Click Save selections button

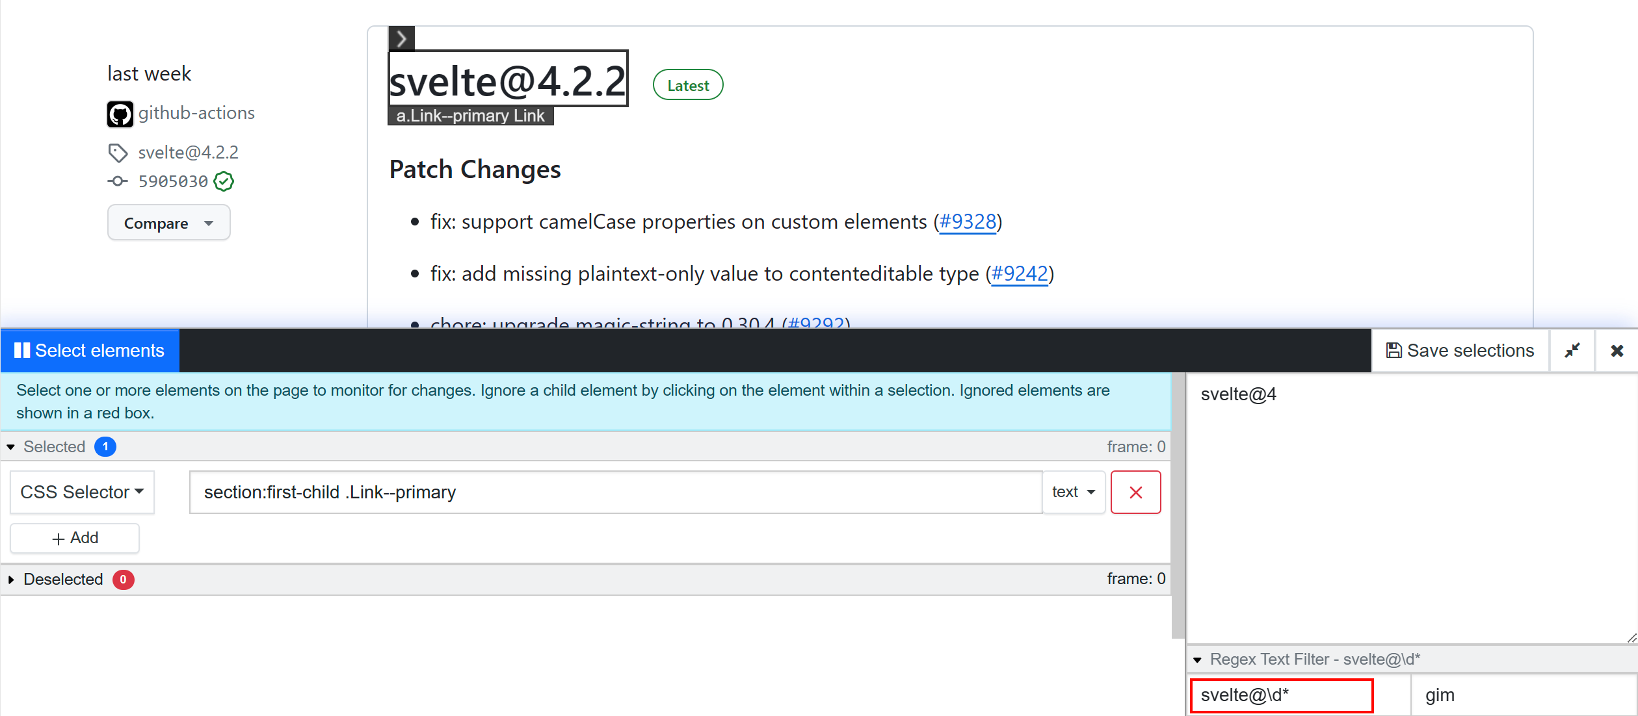click(1460, 351)
